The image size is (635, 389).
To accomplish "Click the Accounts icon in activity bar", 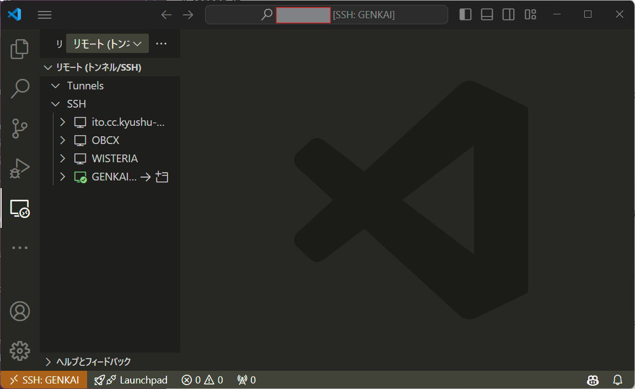I will 20,311.
